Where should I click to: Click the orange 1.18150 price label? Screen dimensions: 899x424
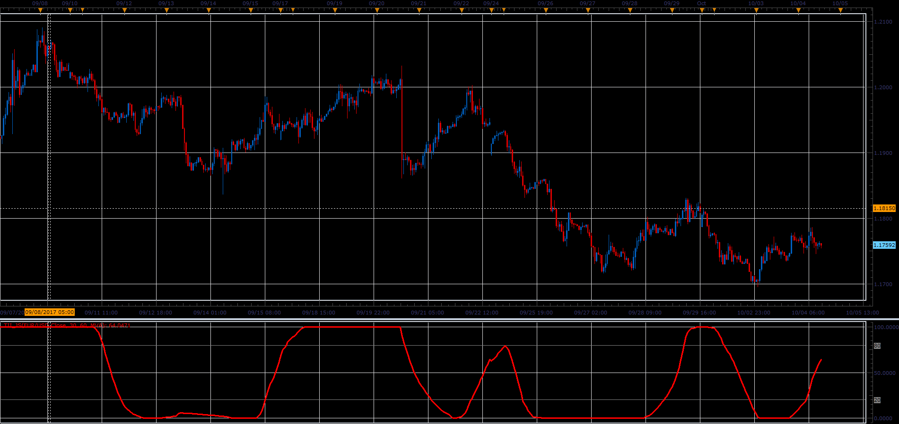(884, 208)
